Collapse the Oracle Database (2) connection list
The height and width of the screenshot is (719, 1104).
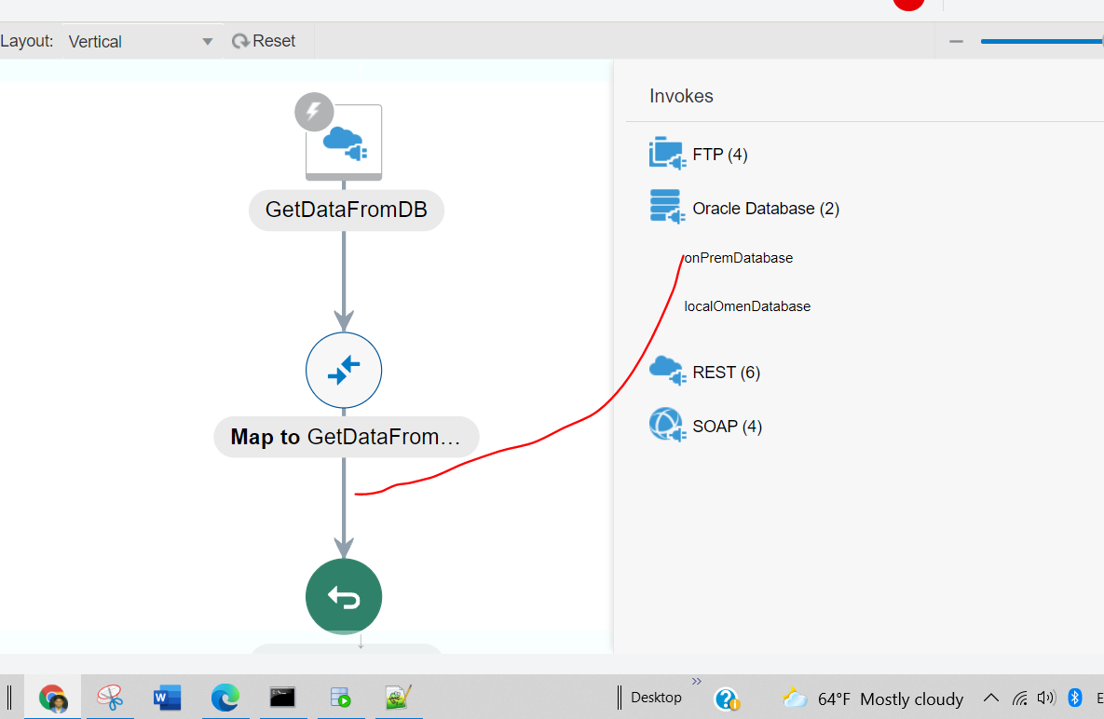tap(765, 208)
